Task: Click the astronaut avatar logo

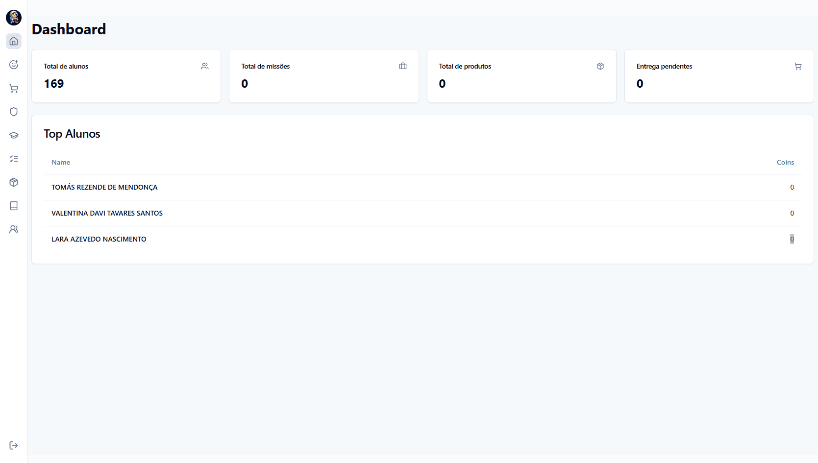Action: [x=14, y=18]
